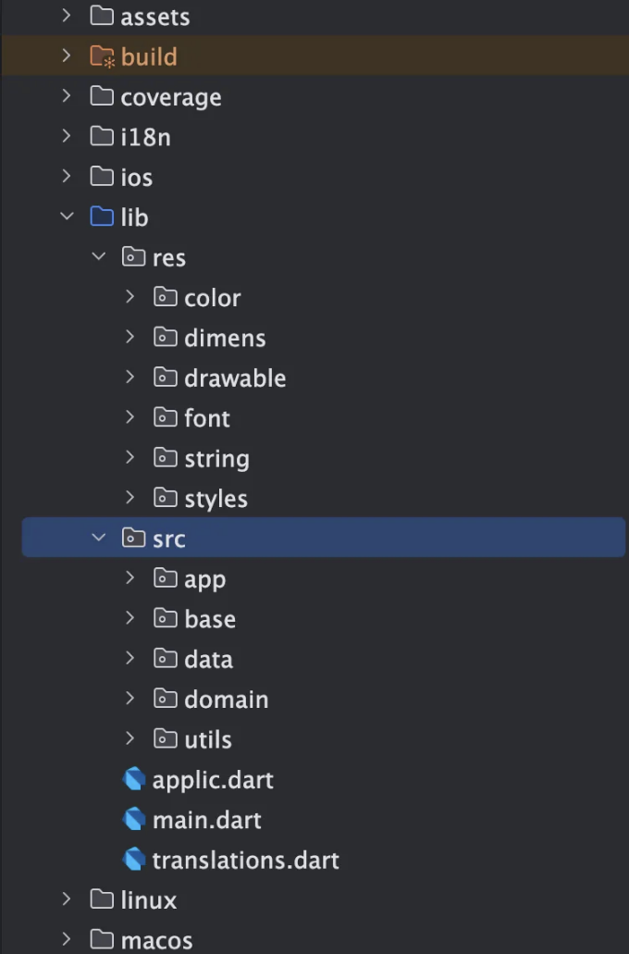
Task: Select the data folder label
Action: coord(209,660)
